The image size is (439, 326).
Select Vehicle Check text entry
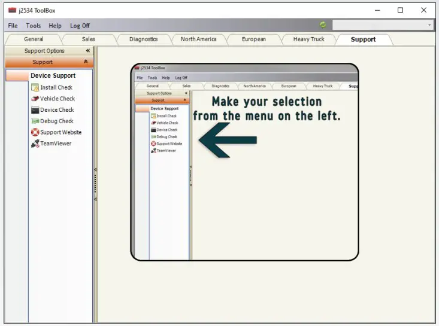click(x=57, y=99)
